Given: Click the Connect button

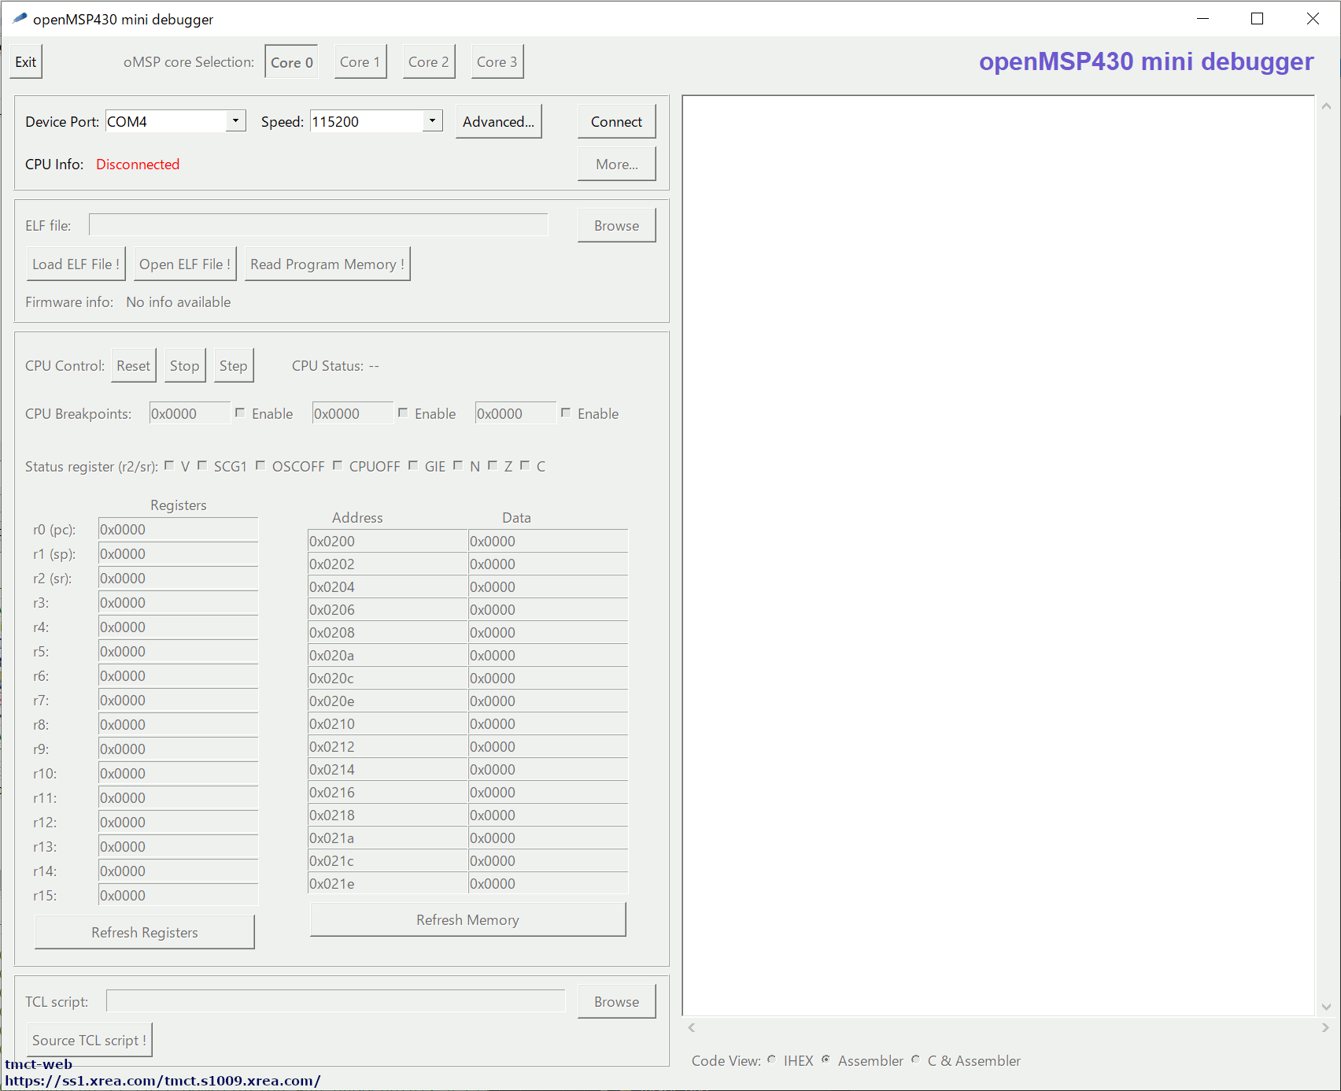Looking at the screenshot, I should tap(617, 122).
